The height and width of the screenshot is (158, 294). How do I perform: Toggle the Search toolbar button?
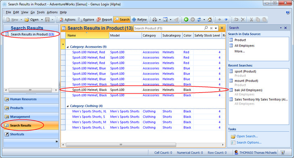pyautogui.click(x=122, y=19)
